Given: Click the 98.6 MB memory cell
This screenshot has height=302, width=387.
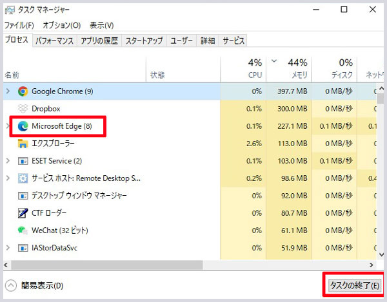Looking at the screenshot, I should 289,178.
